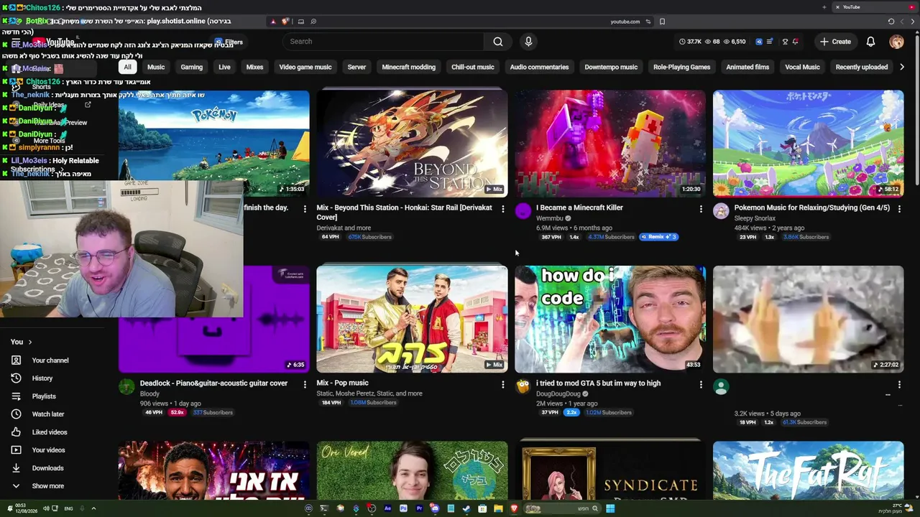Open the blue extension icon in stats toolbar
This screenshot has width=920, height=517.
pos(759,42)
